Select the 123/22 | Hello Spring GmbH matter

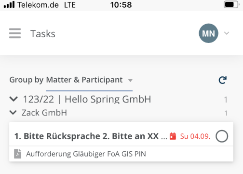click(x=87, y=99)
